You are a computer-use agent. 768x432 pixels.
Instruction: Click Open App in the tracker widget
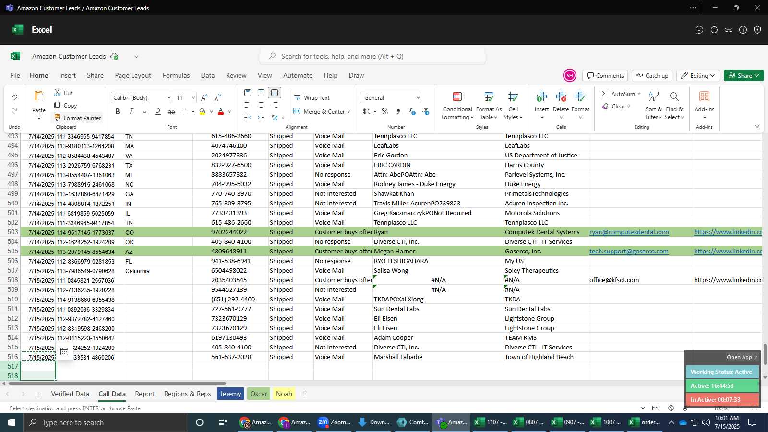742,357
